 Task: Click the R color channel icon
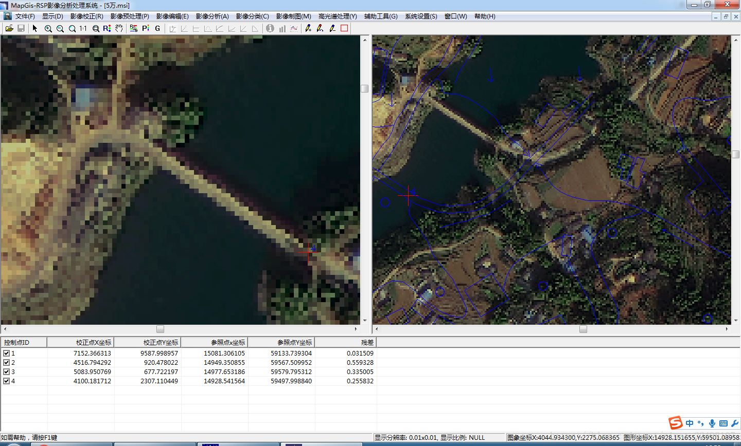click(x=107, y=28)
